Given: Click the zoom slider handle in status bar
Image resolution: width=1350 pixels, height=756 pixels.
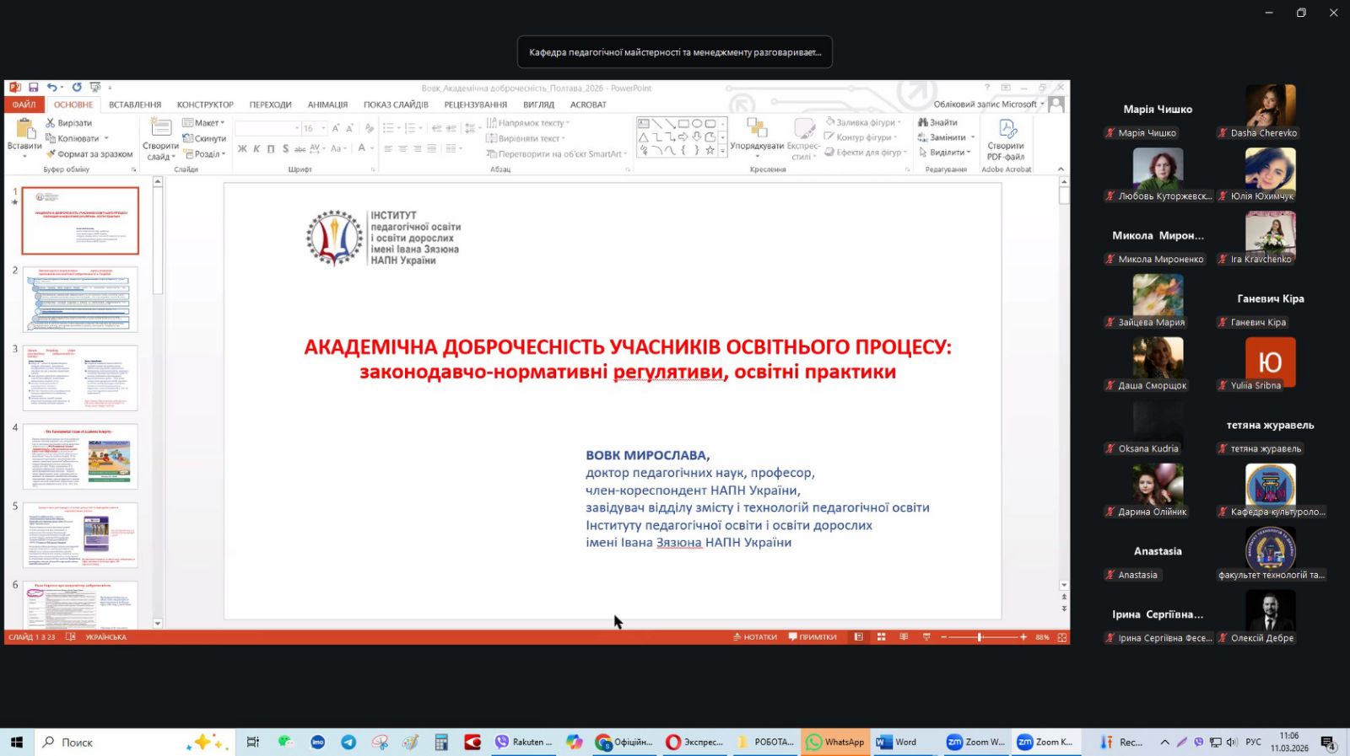Looking at the screenshot, I should [x=980, y=637].
